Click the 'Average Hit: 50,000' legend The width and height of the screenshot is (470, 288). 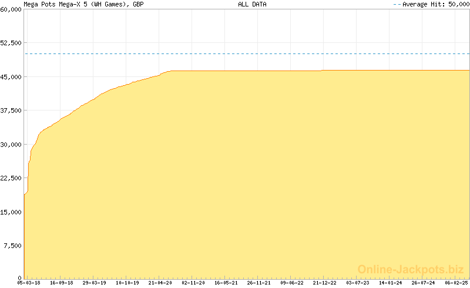pos(431,4)
